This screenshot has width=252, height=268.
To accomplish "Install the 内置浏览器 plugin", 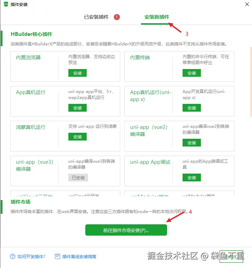I will pyautogui.click(x=78, y=73).
